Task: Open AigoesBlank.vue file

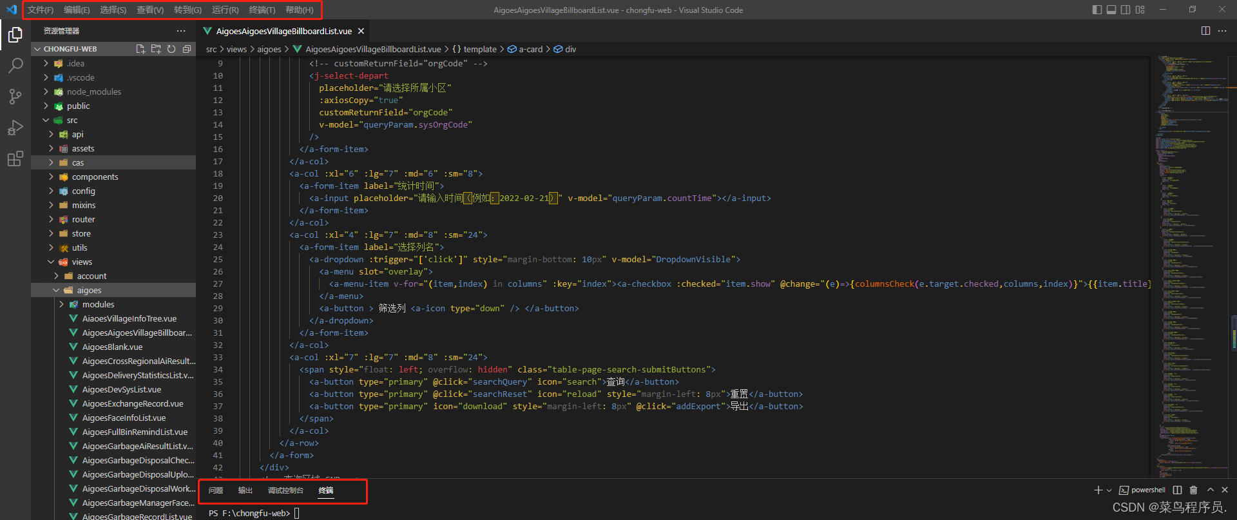Action: pos(113,347)
